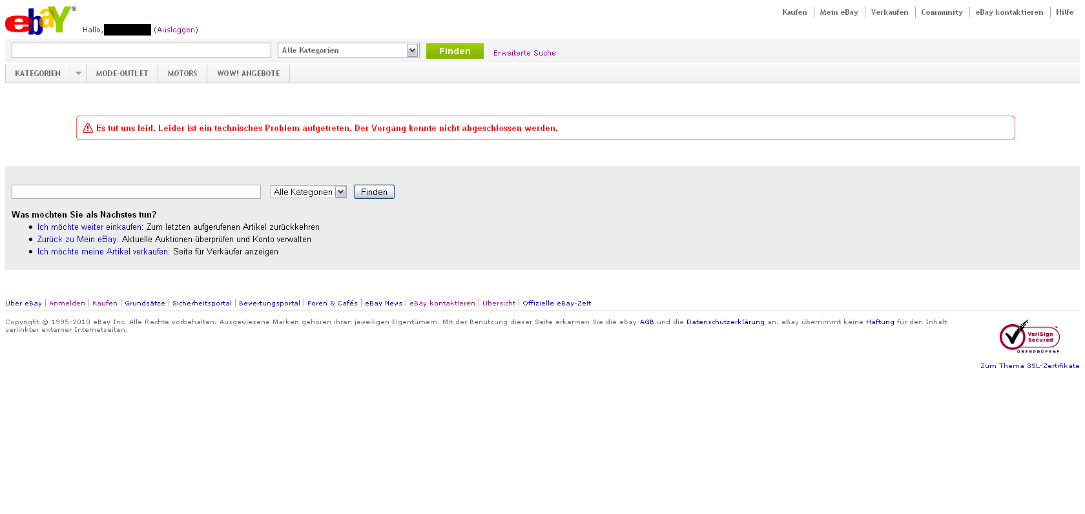This screenshot has width=1085, height=514.
Task: Open Community in the top menu
Action: pyautogui.click(x=942, y=12)
